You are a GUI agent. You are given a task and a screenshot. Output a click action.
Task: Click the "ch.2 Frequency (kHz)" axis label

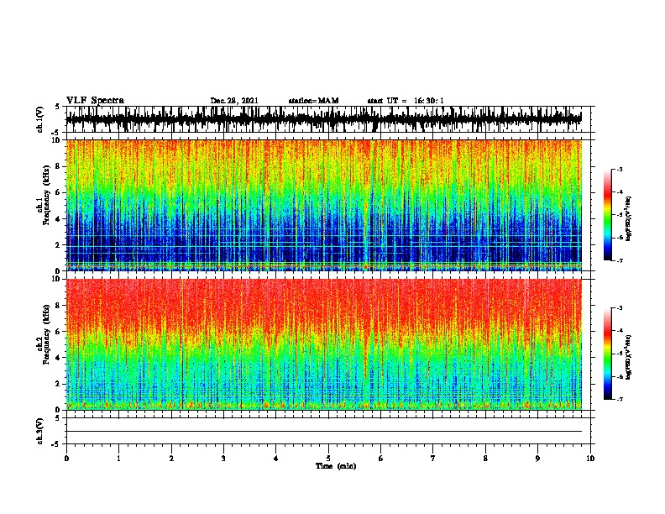(44, 334)
